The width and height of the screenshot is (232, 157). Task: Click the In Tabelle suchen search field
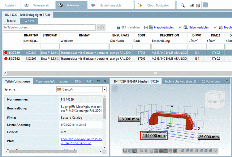coord(49,28)
